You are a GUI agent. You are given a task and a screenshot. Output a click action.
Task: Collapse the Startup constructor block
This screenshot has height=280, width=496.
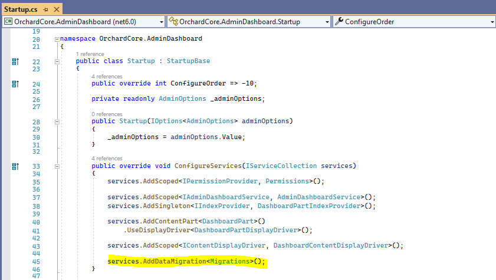[x=57, y=122]
